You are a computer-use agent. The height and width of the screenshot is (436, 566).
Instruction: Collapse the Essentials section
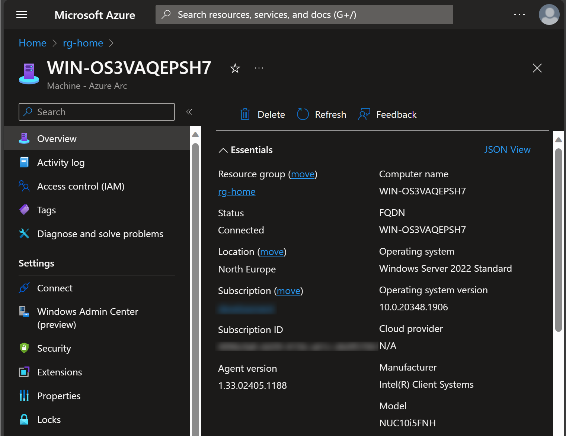pyautogui.click(x=246, y=150)
